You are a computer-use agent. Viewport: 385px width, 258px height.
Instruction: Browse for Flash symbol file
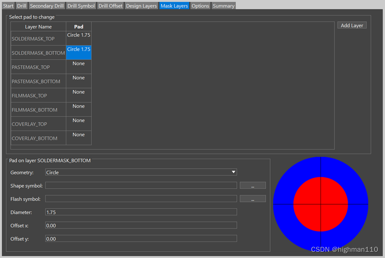[252, 199]
